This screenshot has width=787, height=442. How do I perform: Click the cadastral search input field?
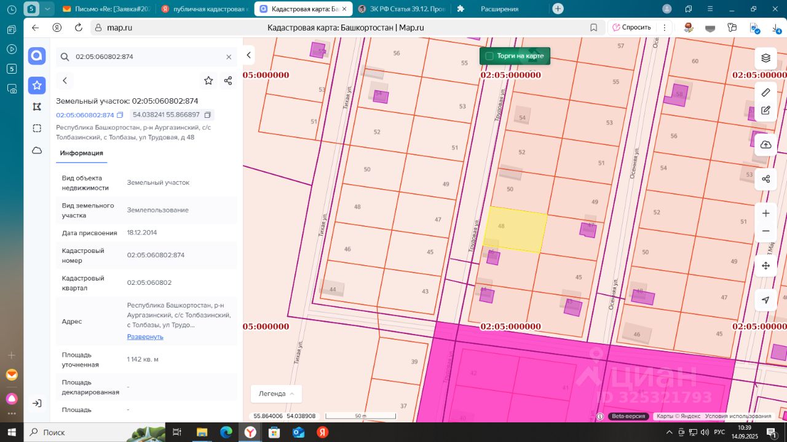coord(146,56)
